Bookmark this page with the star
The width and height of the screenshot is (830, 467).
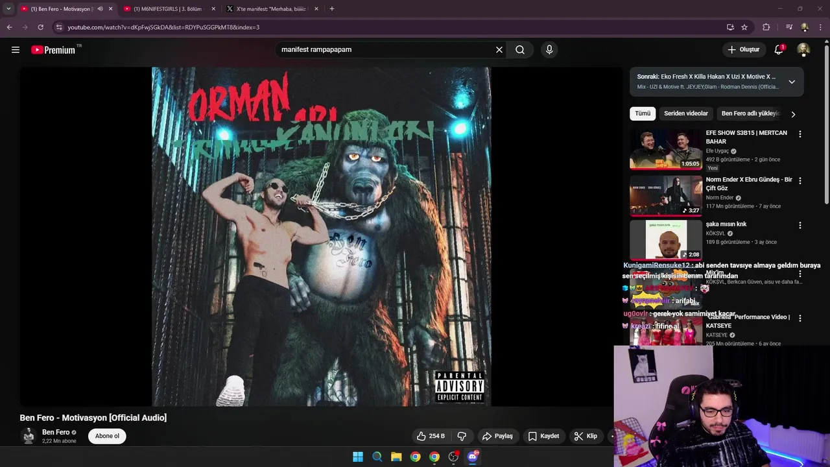[744, 27]
